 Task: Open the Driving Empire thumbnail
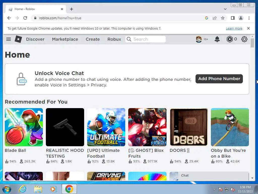pos(106,176)
